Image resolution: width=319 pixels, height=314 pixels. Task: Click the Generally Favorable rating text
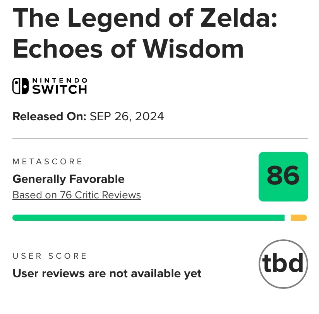point(69,179)
